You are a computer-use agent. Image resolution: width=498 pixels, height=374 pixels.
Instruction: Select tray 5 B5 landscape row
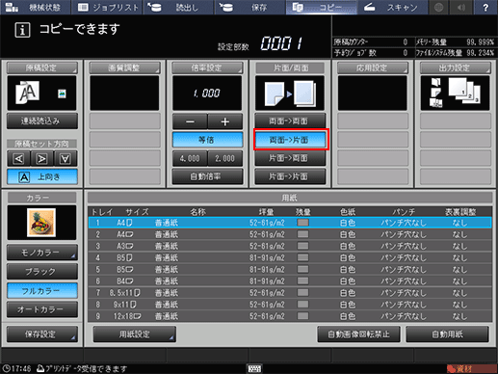coord(290,269)
